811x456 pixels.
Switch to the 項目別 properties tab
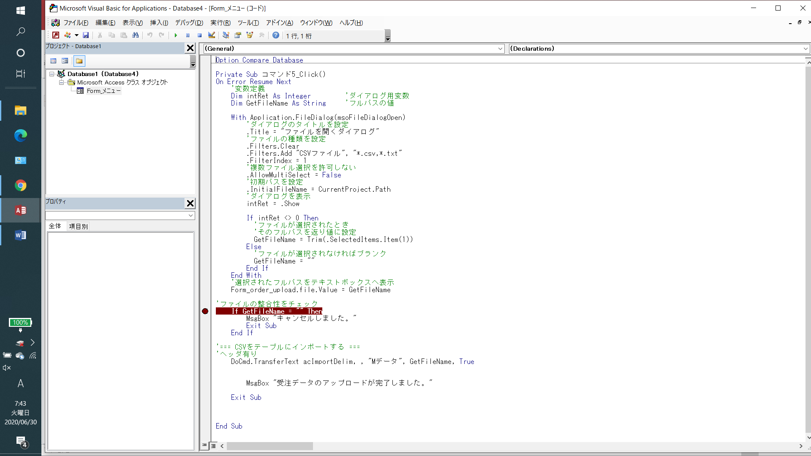[x=78, y=226]
